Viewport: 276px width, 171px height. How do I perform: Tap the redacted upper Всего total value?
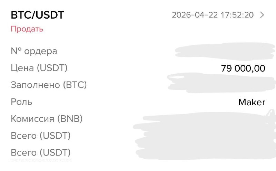pos(205,136)
